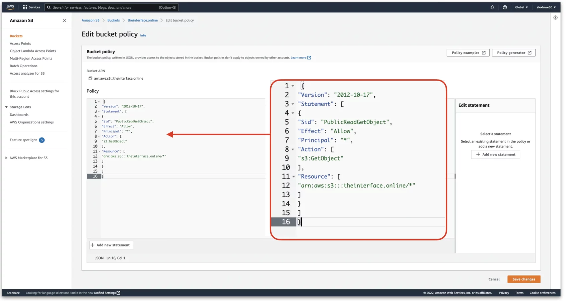Click Add new statement below the editor
This screenshot has width=566, height=301.
coord(111,245)
